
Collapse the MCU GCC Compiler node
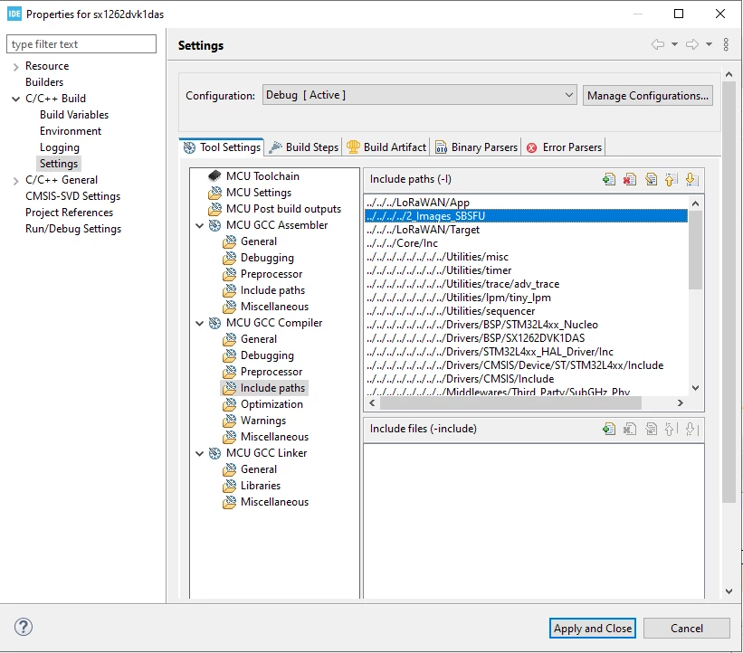tap(199, 324)
